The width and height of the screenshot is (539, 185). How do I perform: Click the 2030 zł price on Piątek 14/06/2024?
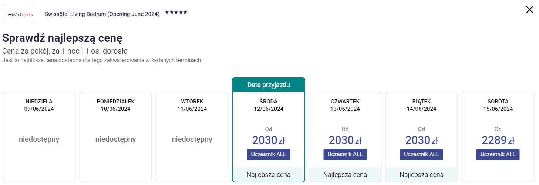421,140
